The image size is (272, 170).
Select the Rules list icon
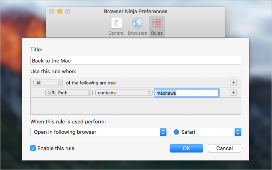[x=157, y=23]
